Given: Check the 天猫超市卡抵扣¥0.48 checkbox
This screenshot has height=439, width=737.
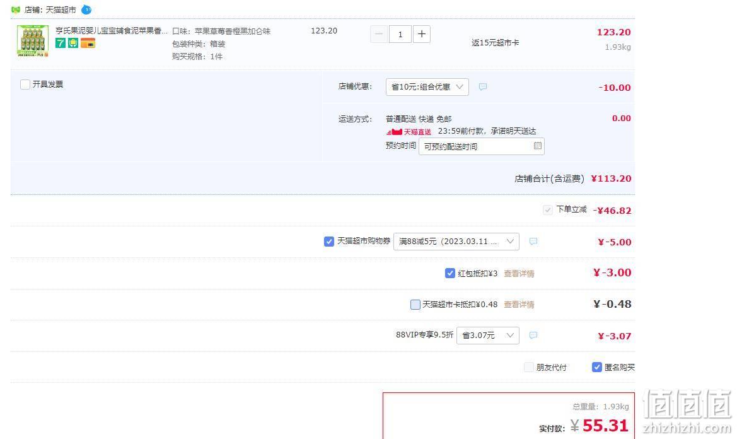Looking at the screenshot, I should coord(415,305).
